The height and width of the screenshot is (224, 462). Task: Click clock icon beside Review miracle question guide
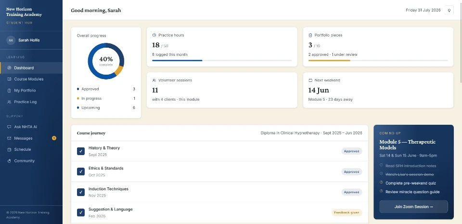pyautogui.click(x=381, y=191)
